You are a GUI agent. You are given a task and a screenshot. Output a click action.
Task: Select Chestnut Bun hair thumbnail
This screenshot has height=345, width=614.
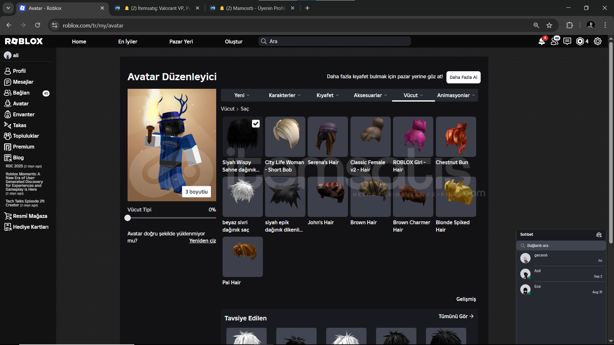[x=456, y=137]
